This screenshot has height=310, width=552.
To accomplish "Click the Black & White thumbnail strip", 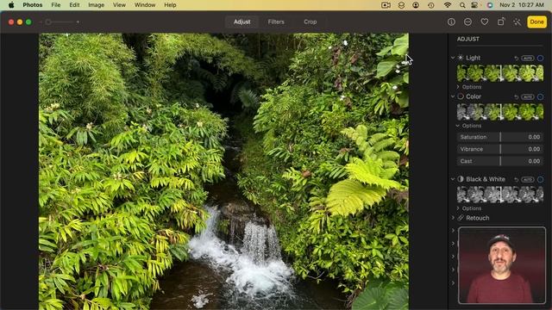I will (500, 195).
